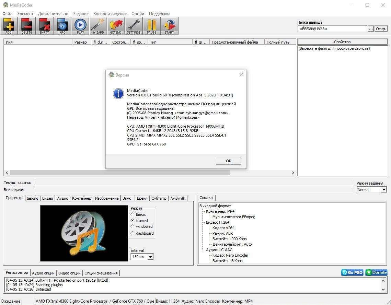The image size is (391, 305).
Task: Click the Папка вывода path field
Action: (x=333, y=29)
